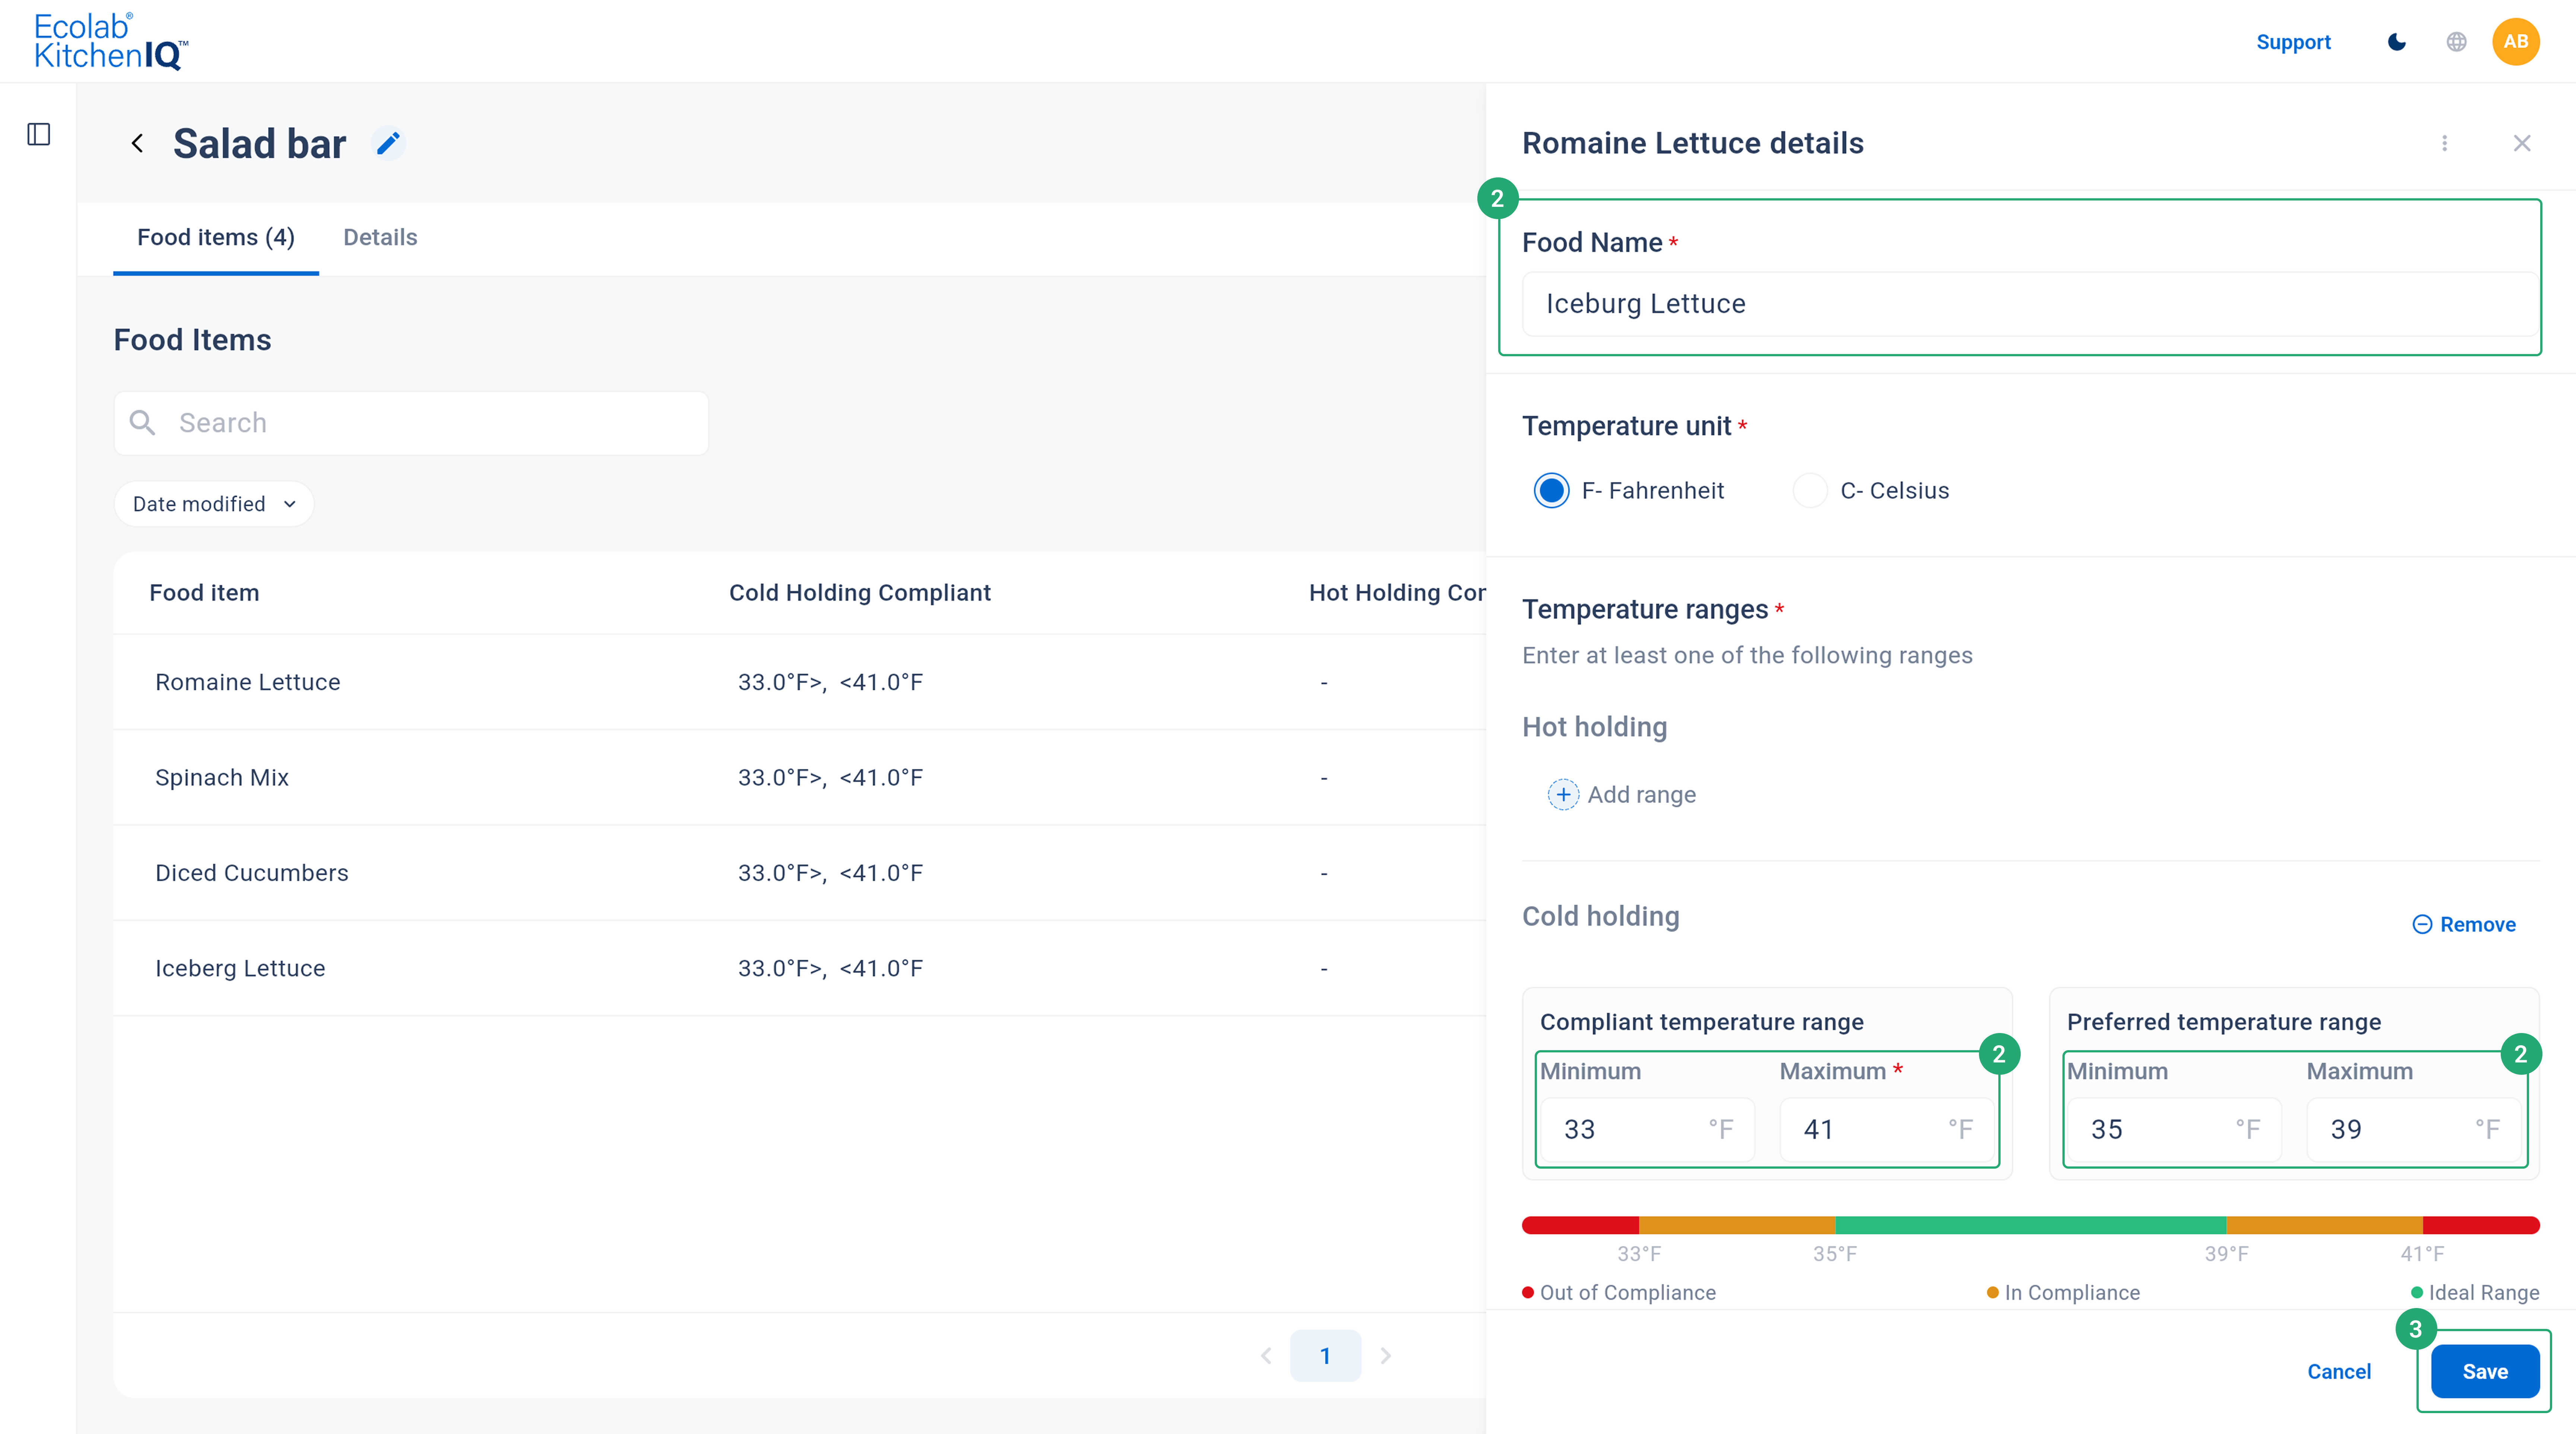Image resolution: width=2576 pixels, height=1434 pixels.
Task: Edit the compliant Minimum temperature field
Action: [x=1647, y=1130]
